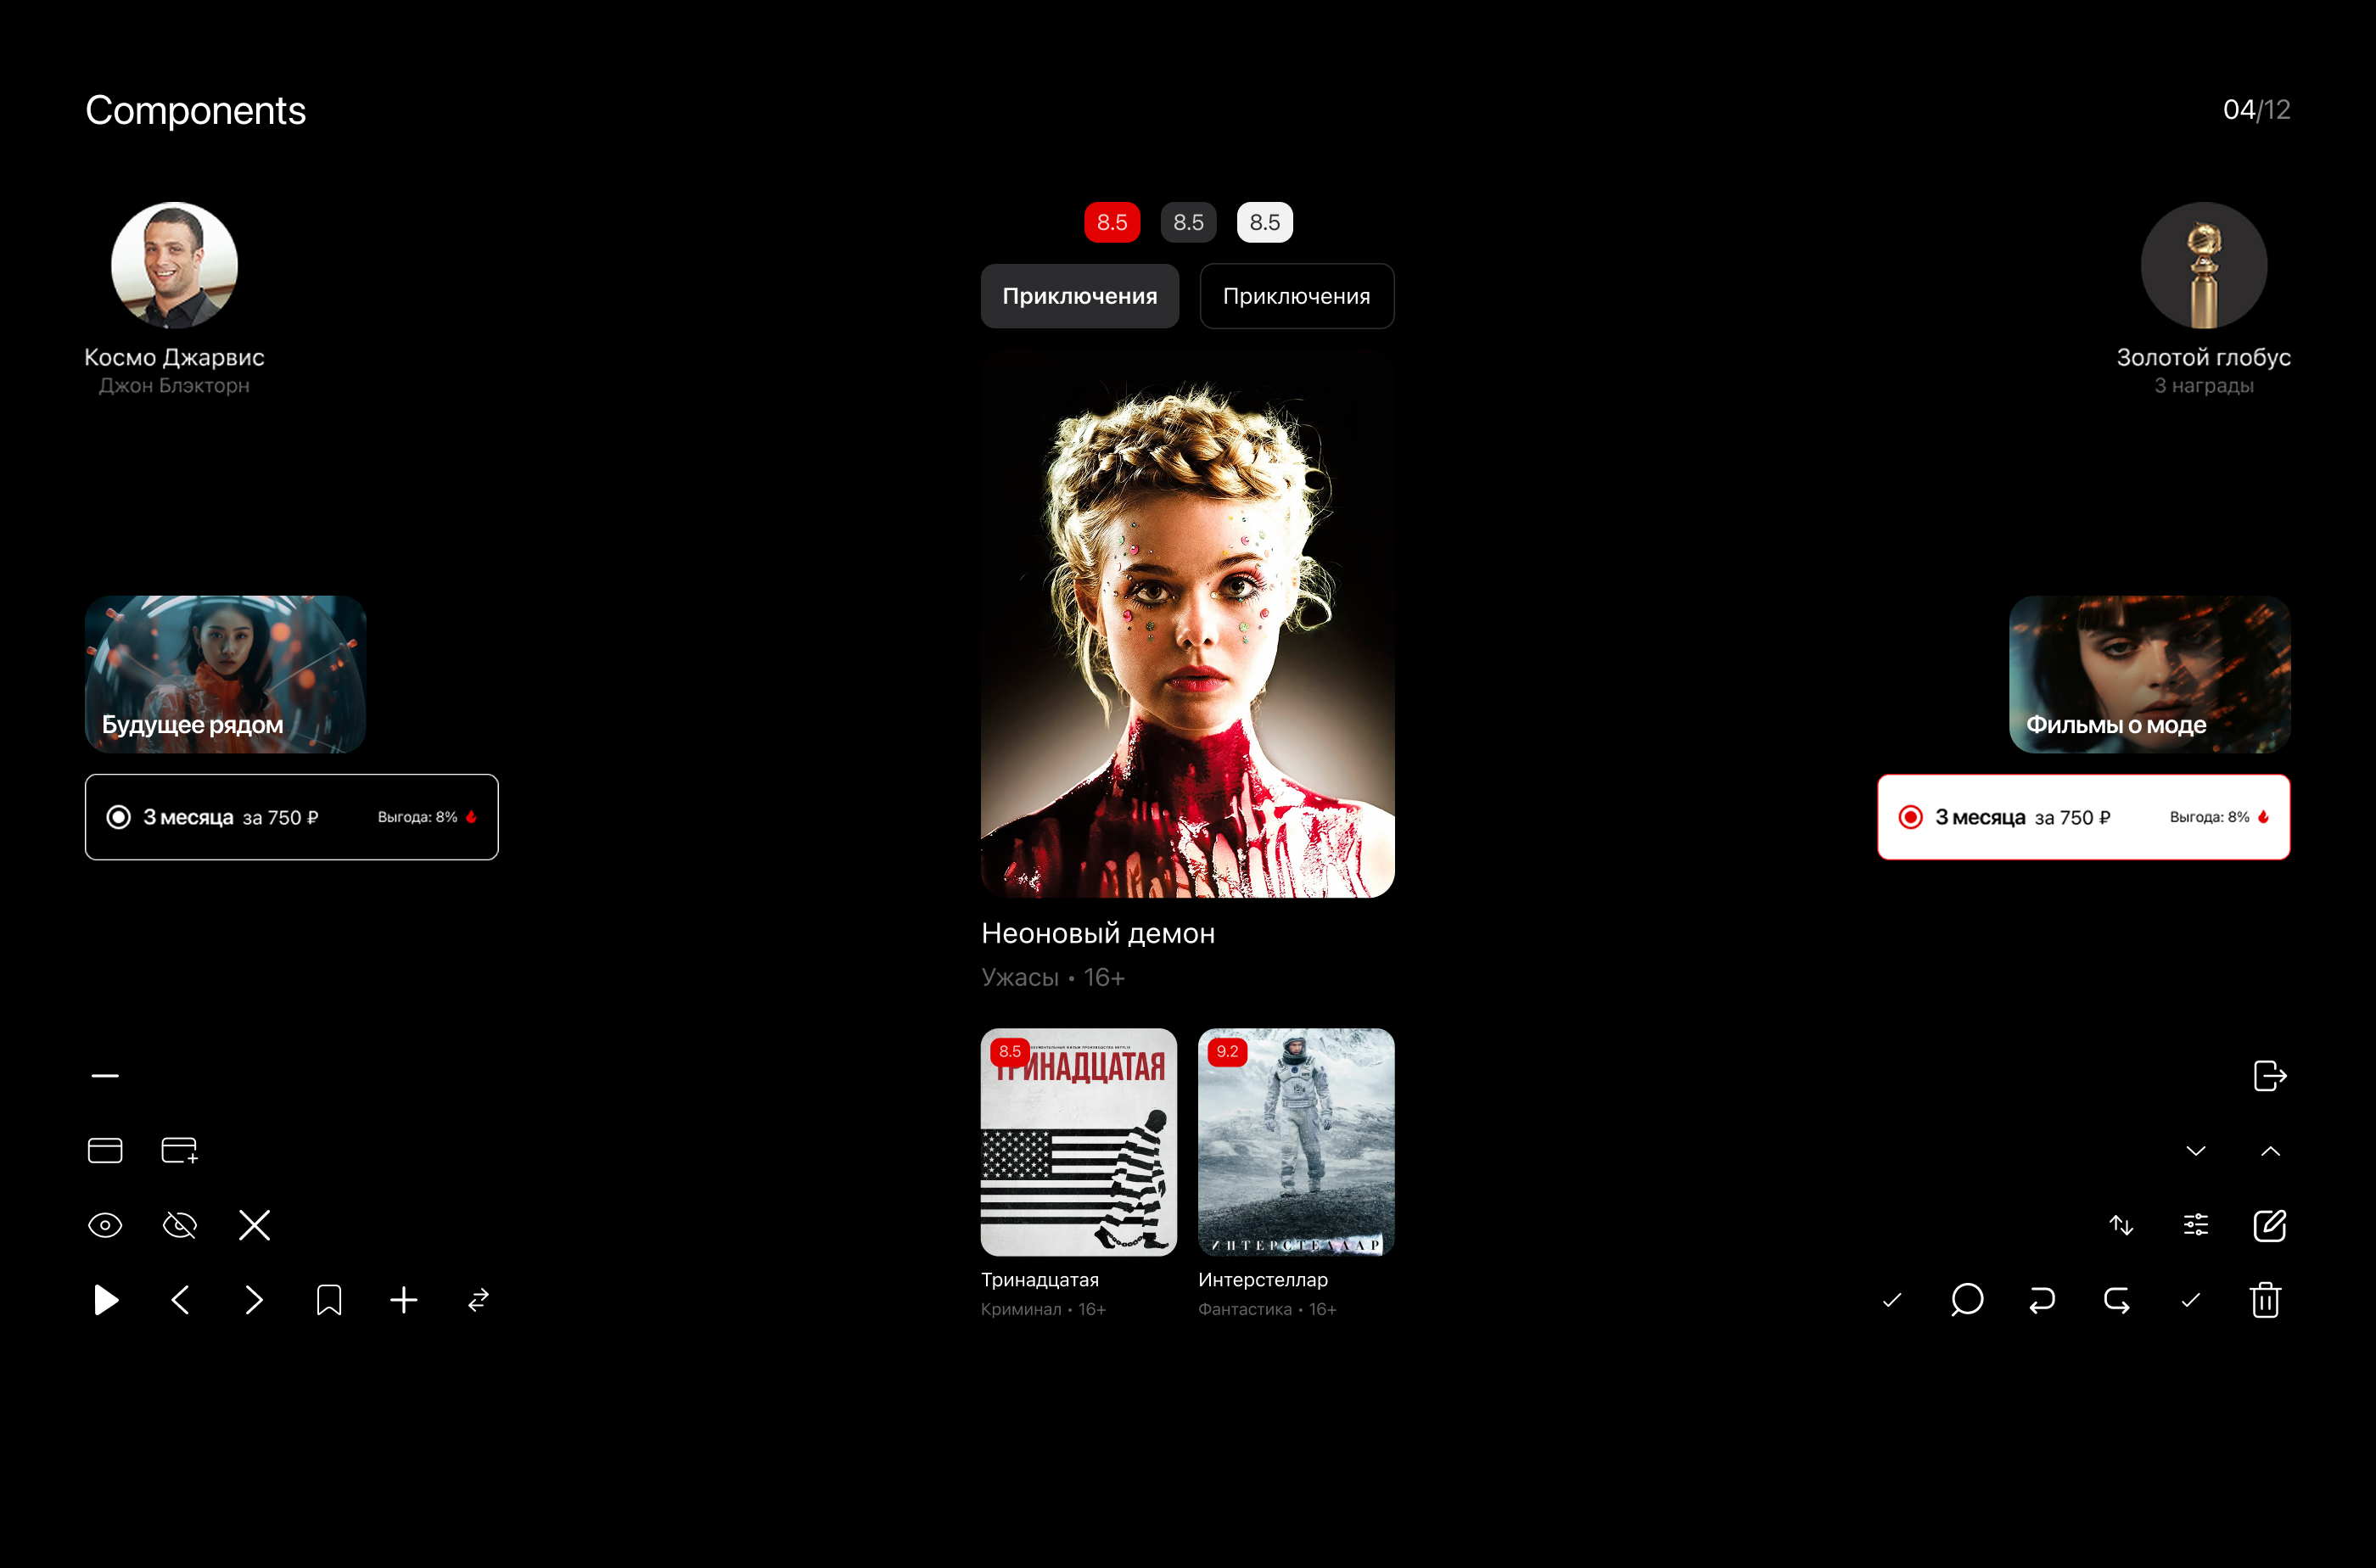Select the outlined Приключения genre chip
This screenshot has height=1568, width=2376.
pyautogui.click(x=1296, y=296)
